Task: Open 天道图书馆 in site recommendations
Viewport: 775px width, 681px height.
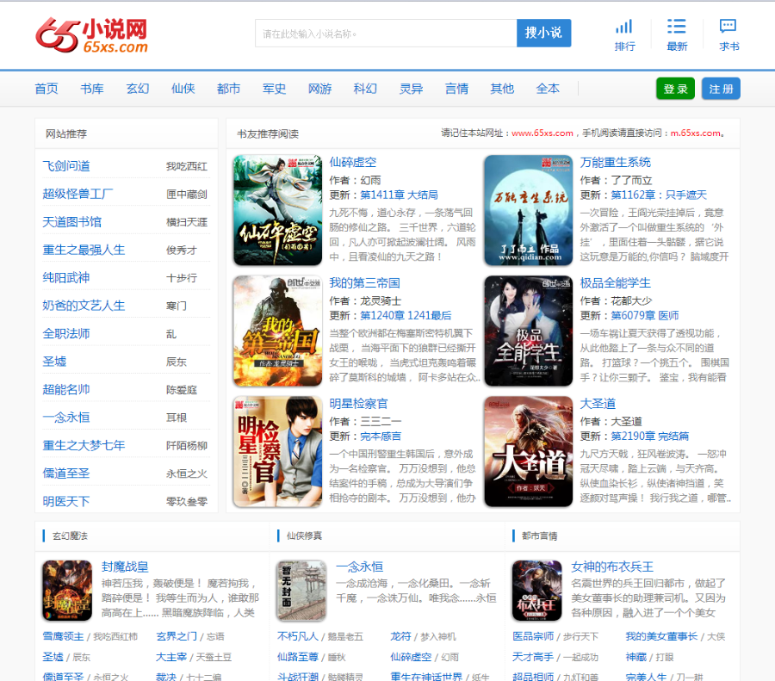Action: click(71, 222)
